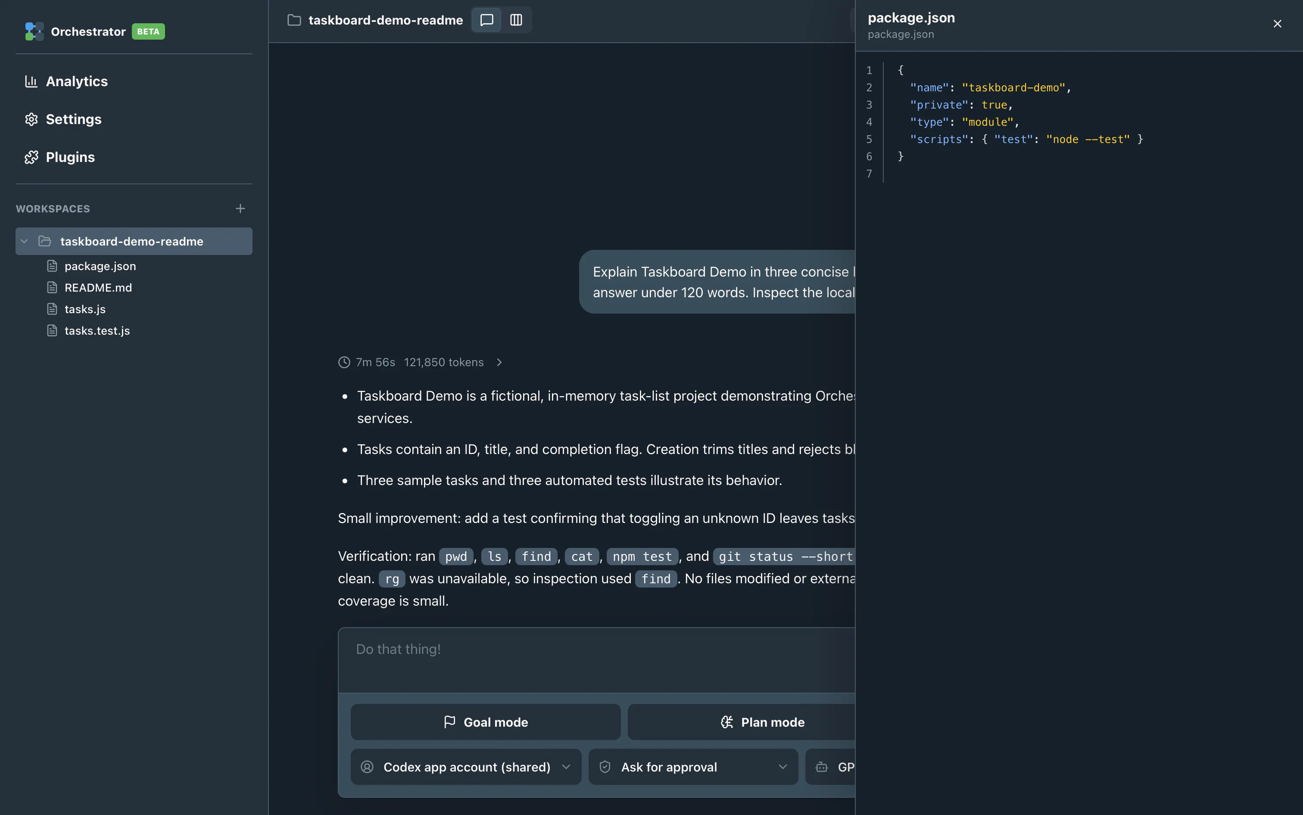Click the Orchestrator logo icon
This screenshot has width=1303, height=815.
[x=34, y=31]
